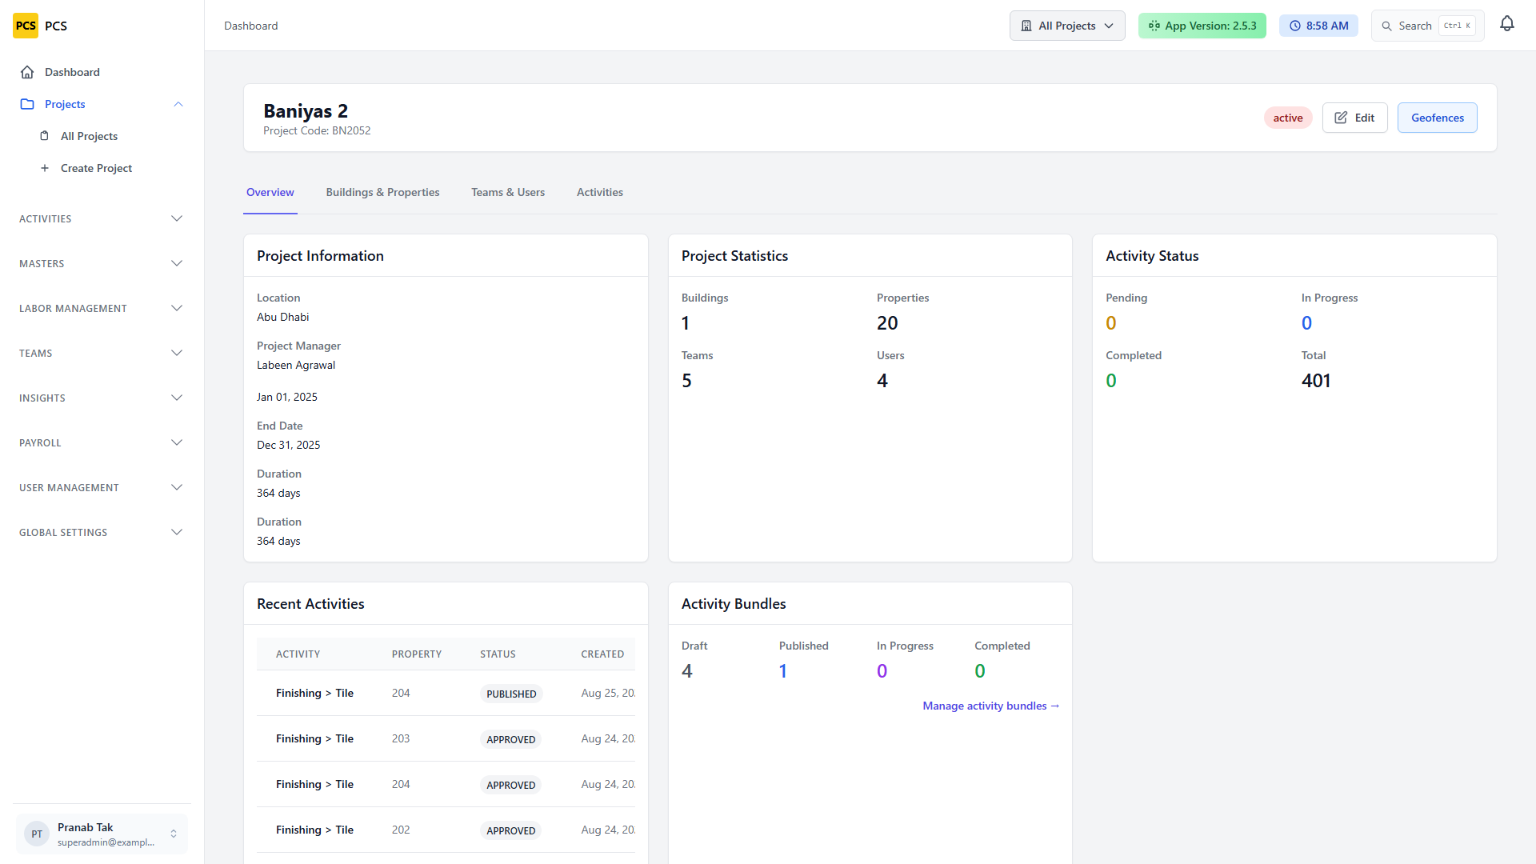Collapse the Projects menu chevron
The width and height of the screenshot is (1536, 864).
[x=178, y=104]
